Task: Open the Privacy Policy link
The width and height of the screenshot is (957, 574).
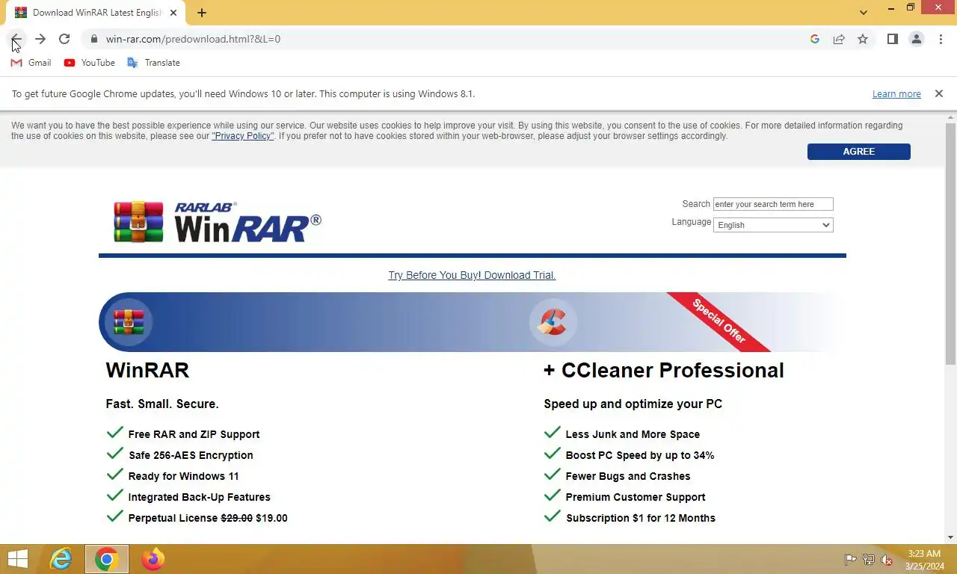Action: (243, 136)
